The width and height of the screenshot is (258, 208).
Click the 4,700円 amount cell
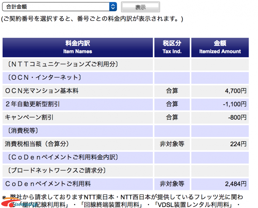pyautogui.click(x=235, y=91)
